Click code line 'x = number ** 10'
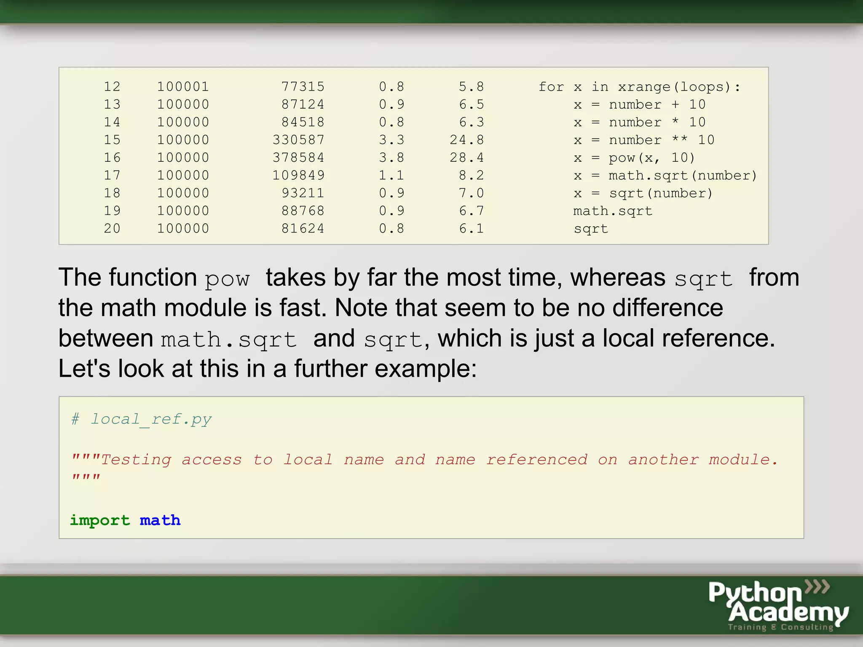863x647 pixels. click(644, 140)
